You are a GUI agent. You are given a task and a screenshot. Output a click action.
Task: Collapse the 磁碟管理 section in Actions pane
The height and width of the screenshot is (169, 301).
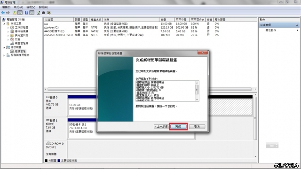click(297, 25)
